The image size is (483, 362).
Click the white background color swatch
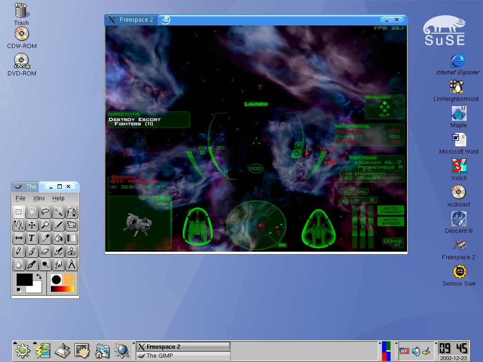coord(36,288)
